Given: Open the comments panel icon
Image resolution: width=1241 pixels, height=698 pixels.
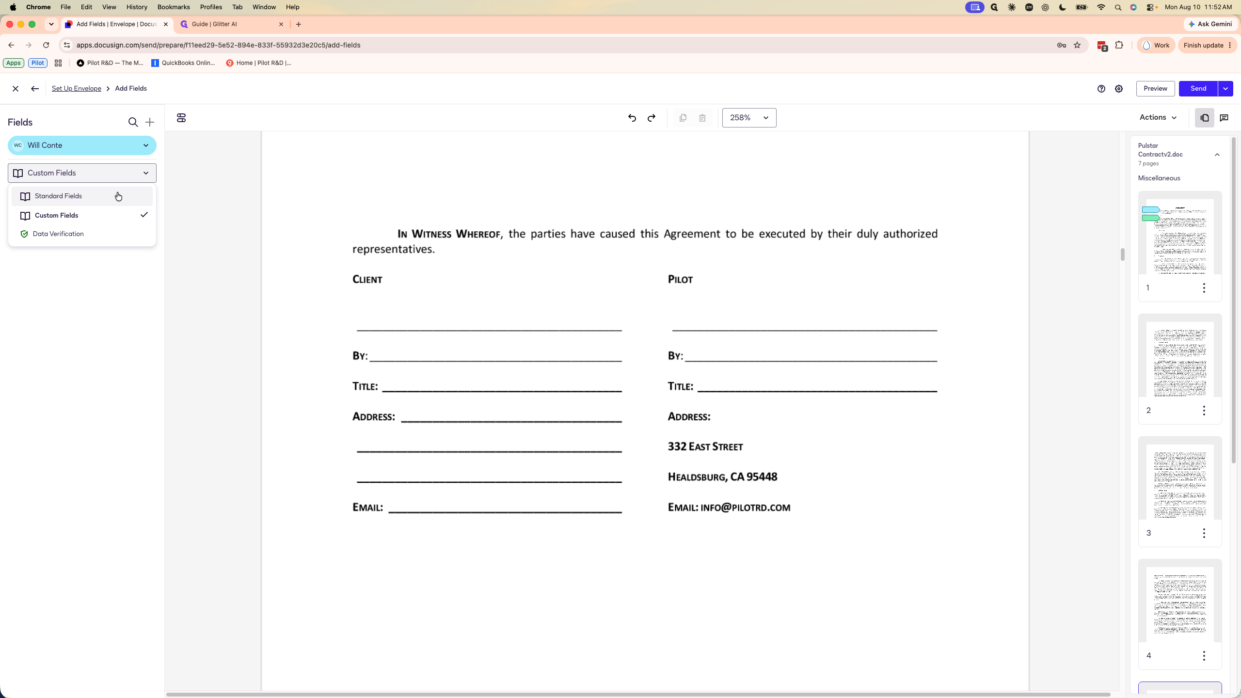Looking at the screenshot, I should click(x=1224, y=118).
